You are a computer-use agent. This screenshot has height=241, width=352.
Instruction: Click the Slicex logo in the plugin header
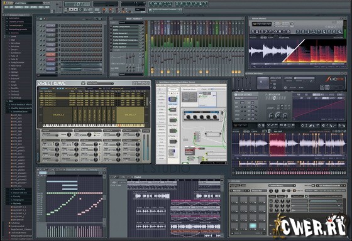(x=334, y=79)
